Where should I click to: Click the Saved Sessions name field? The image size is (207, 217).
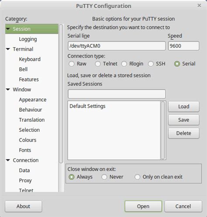point(117,94)
